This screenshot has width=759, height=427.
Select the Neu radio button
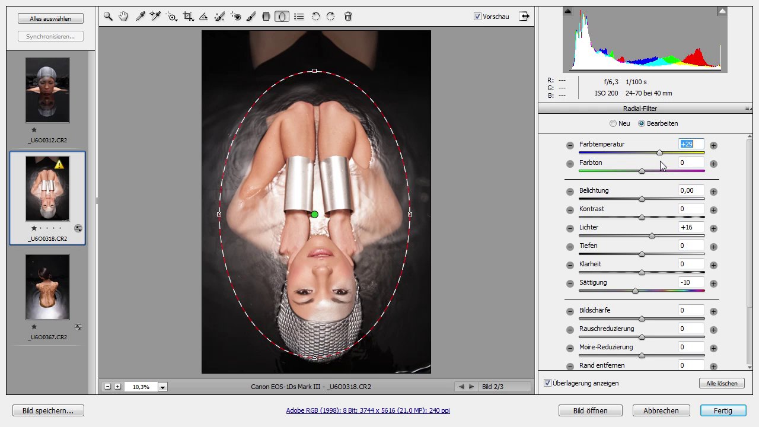coord(613,123)
